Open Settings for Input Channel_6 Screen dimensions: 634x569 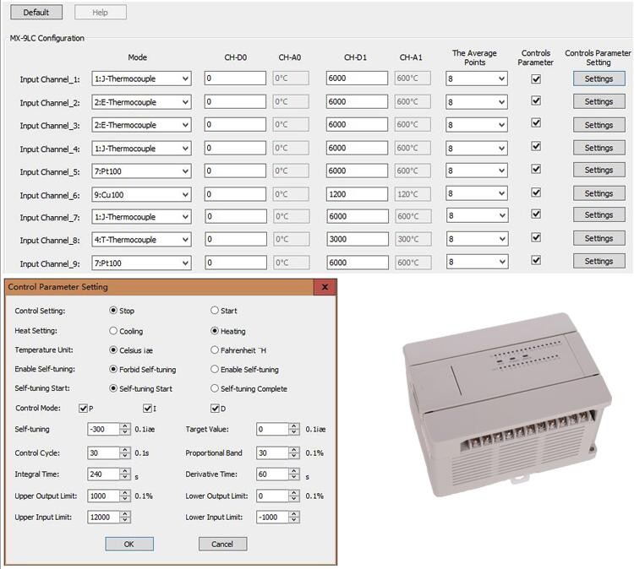[x=598, y=192]
